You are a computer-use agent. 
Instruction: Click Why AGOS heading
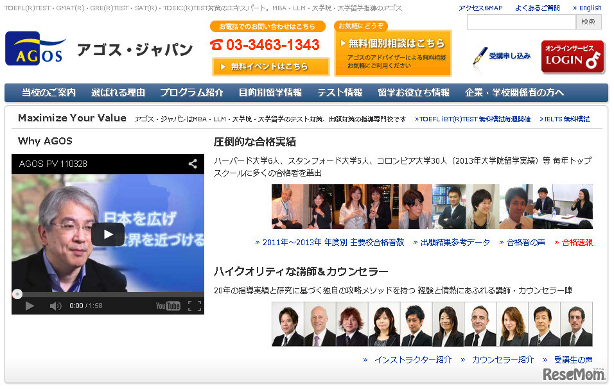click(x=45, y=141)
